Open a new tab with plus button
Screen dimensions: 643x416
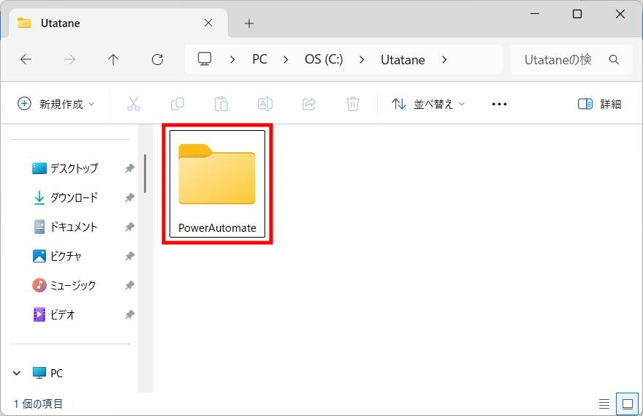coord(249,23)
